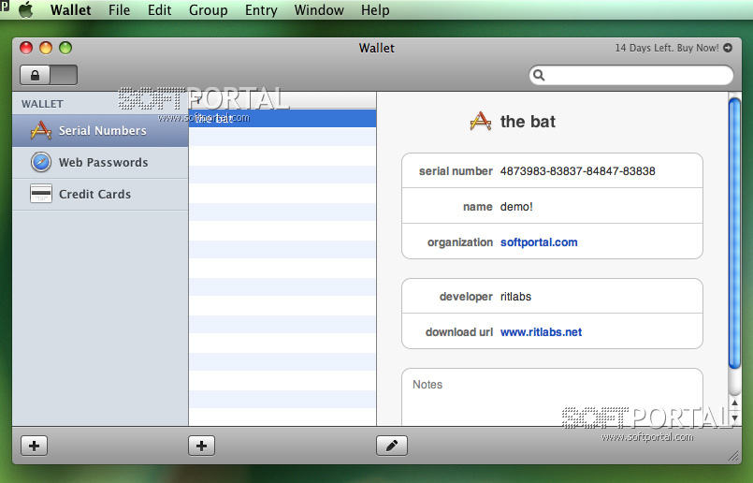Click the 14 Days Left Buy Now link
The width and height of the screenshot is (753, 483).
(x=667, y=48)
